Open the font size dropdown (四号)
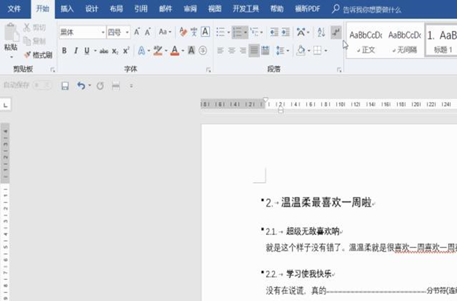The width and height of the screenshot is (457, 301). tap(127, 32)
